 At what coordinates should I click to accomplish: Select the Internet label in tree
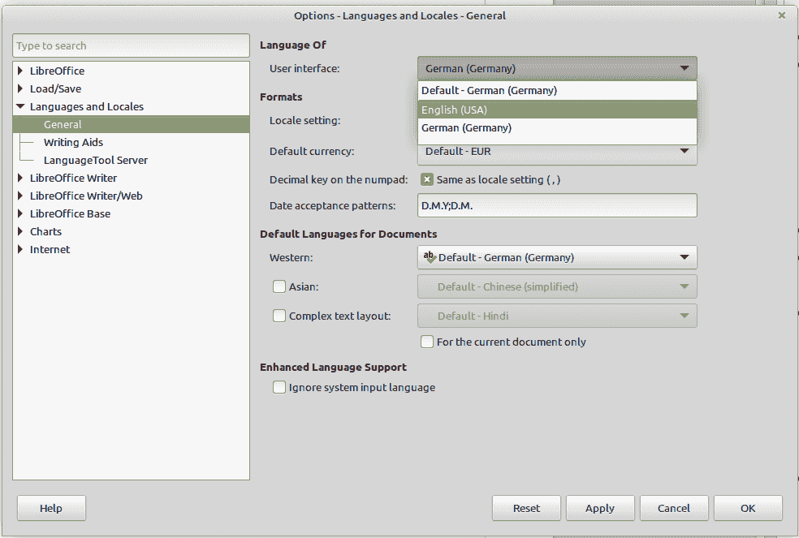50,249
